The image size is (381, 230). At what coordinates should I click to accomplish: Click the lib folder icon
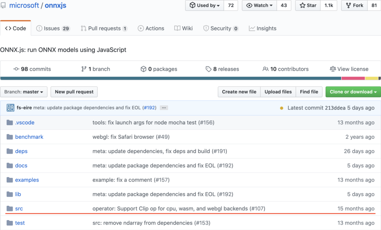(10, 194)
